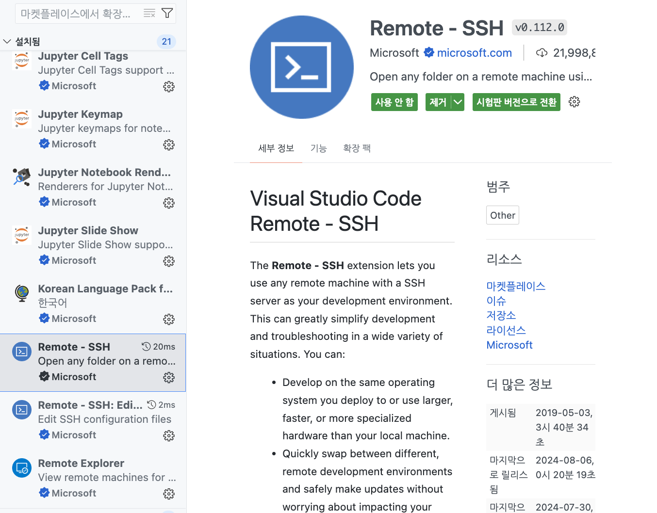Click the 사용 안 함 disable button
Screen dimensions: 657x513
coord(394,102)
